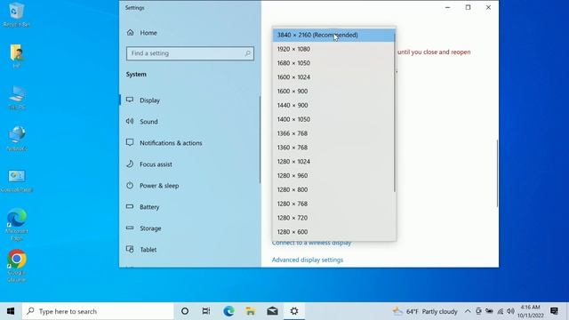Choose 1360 × 768 resolution

334,148
